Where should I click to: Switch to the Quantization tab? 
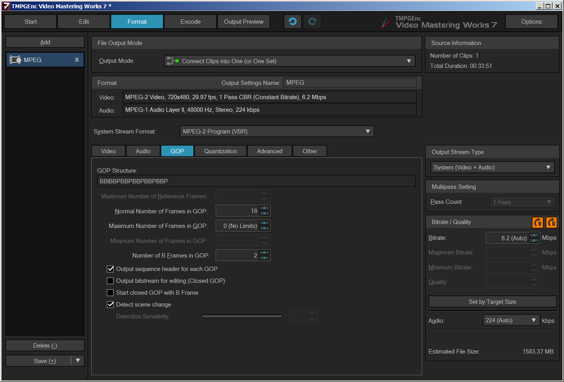[x=220, y=151]
